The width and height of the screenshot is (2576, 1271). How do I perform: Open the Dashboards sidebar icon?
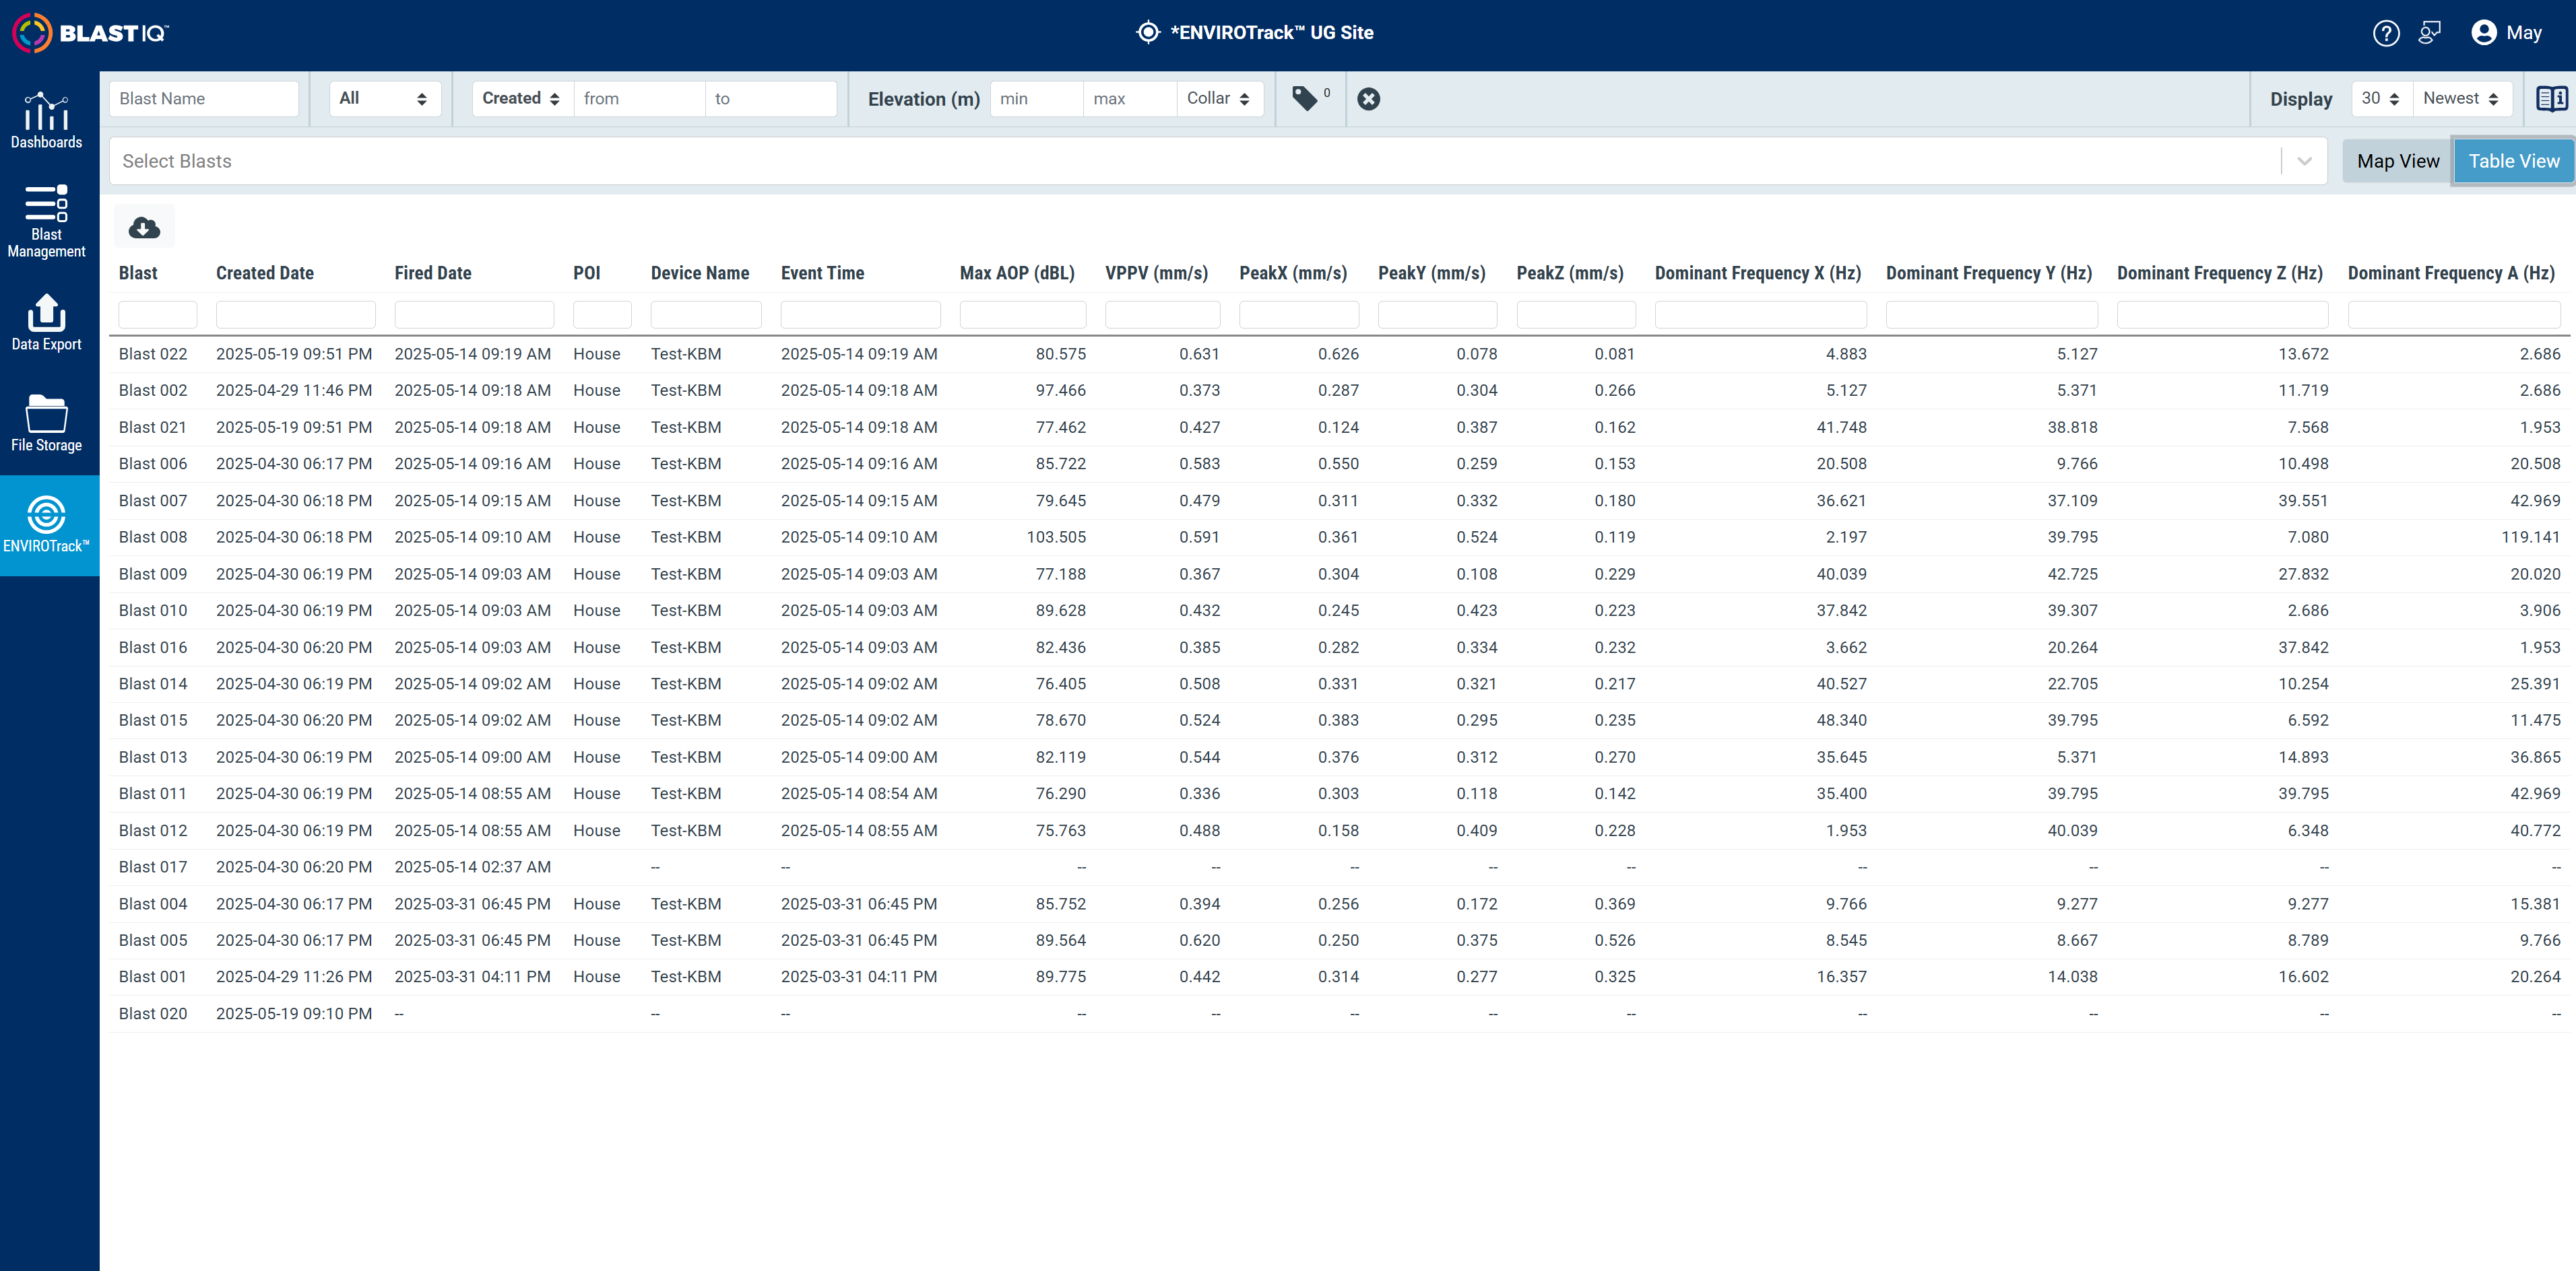click(x=47, y=121)
